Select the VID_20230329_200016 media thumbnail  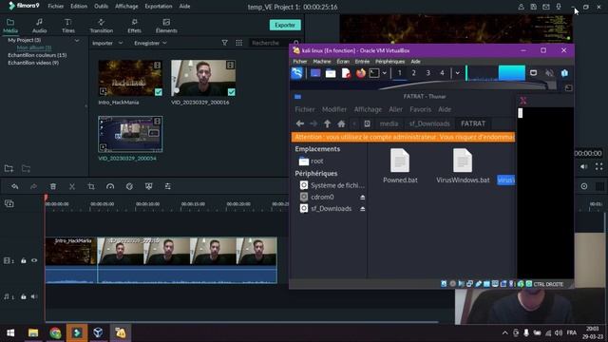203,78
